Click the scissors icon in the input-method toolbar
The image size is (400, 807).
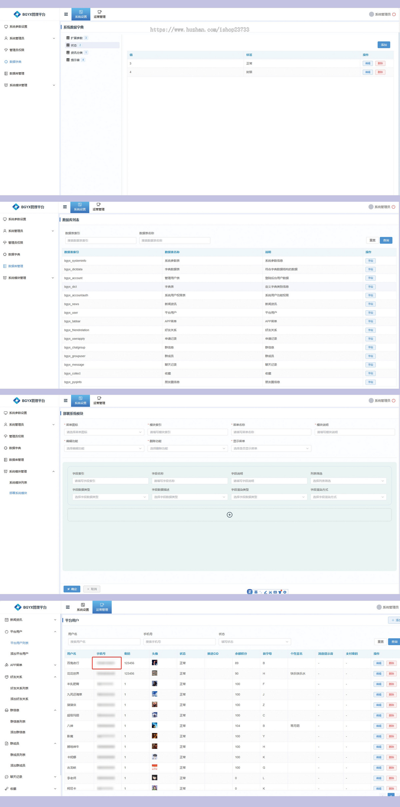(270, 592)
